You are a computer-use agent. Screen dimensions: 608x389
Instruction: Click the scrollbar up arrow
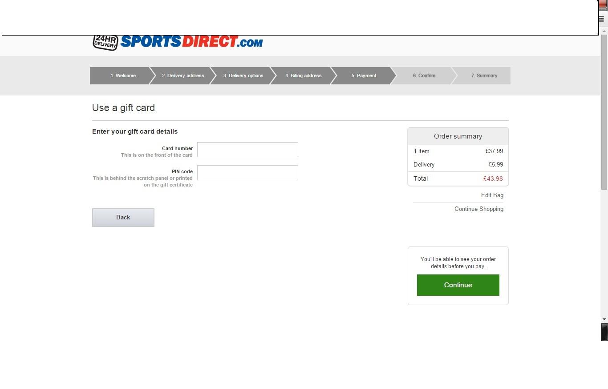(604, 30)
